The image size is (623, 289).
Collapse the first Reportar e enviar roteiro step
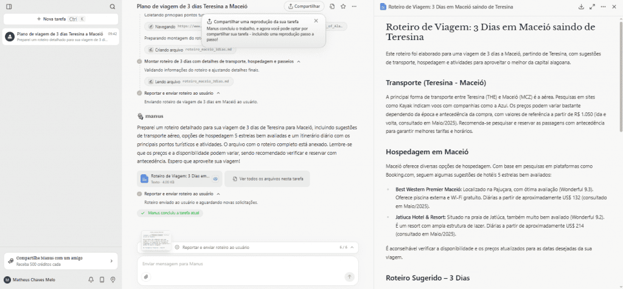218,93
